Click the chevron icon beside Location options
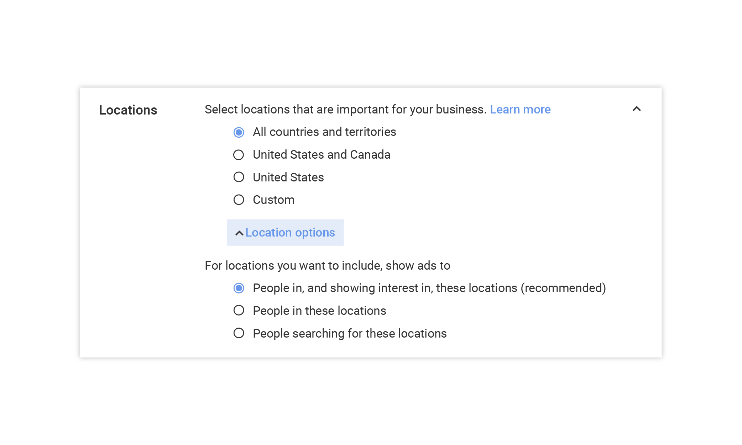Viewport: 742px width, 445px height. 239,233
